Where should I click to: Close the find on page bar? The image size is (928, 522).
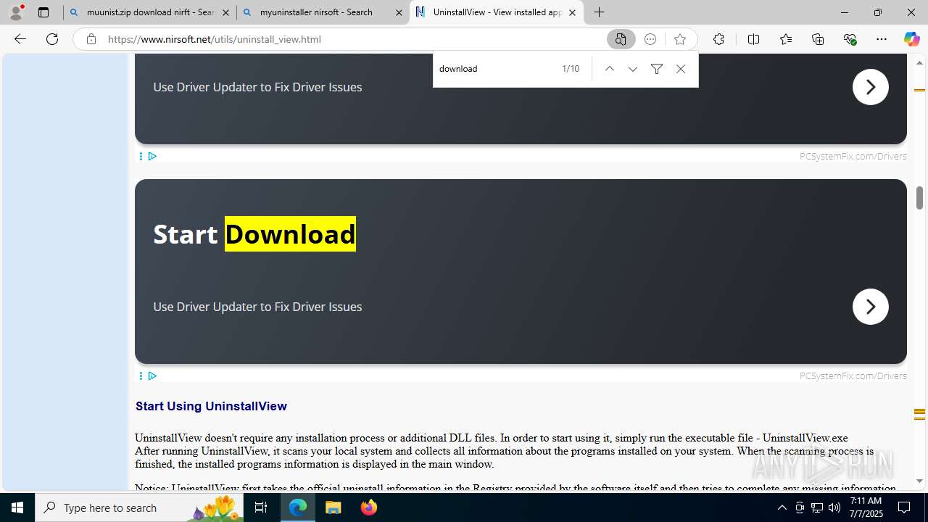click(681, 69)
